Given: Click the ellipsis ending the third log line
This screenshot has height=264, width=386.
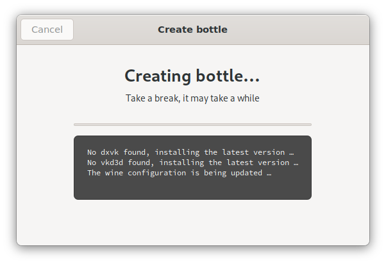Looking at the screenshot, I should (x=268, y=173).
